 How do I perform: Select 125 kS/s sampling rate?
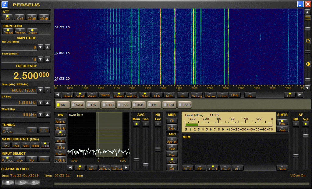(x=6, y=145)
